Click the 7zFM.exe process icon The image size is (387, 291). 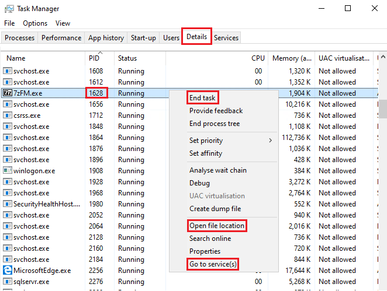click(x=8, y=93)
